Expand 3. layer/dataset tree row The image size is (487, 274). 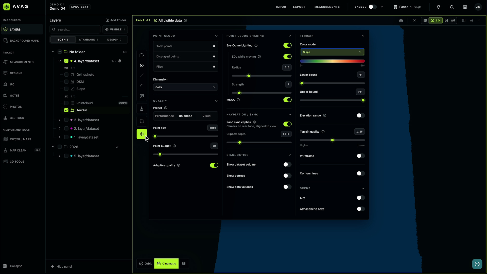click(60, 120)
